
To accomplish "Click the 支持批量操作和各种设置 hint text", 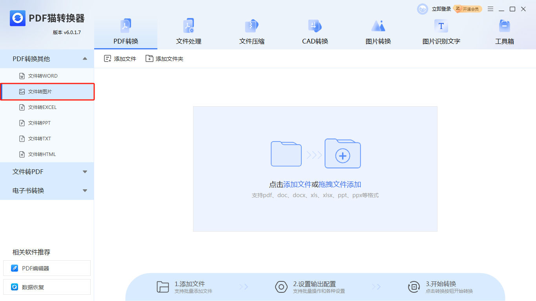I will (319, 291).
